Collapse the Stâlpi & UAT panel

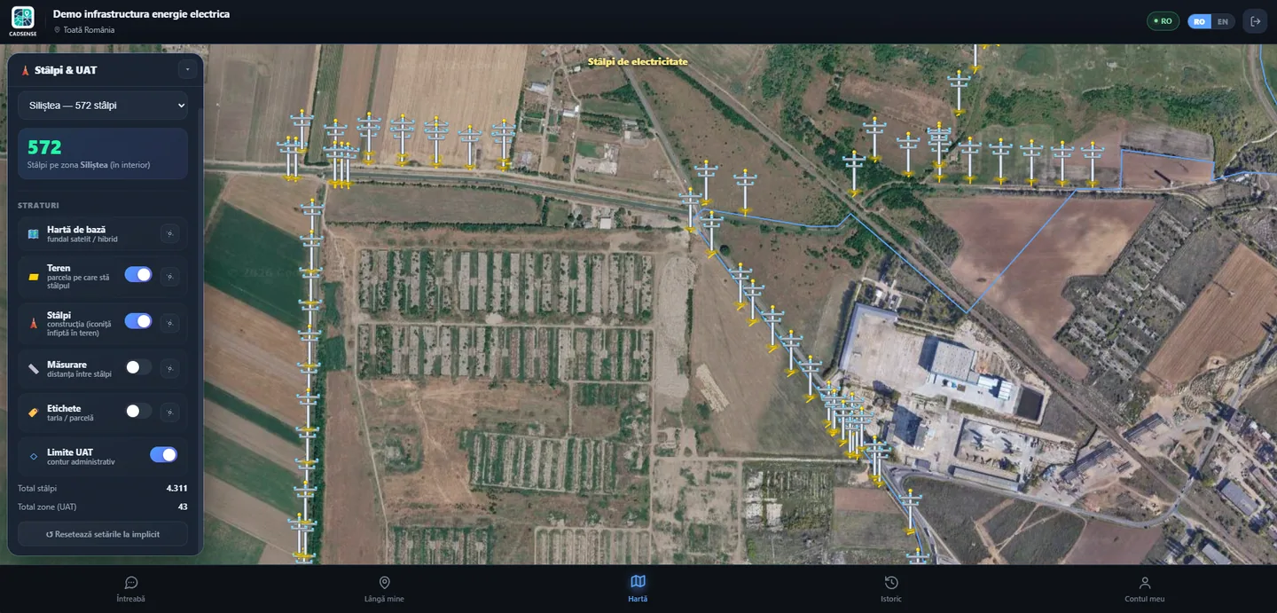[187, 69]
